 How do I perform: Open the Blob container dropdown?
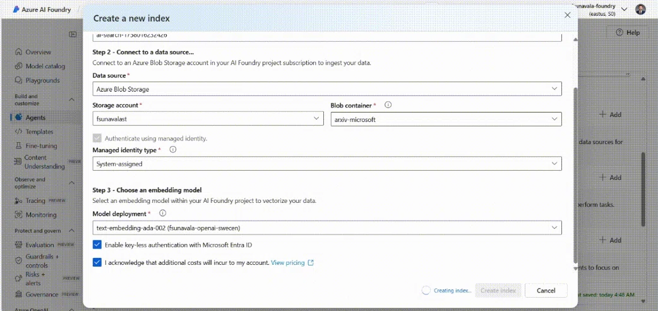(446, 119)
